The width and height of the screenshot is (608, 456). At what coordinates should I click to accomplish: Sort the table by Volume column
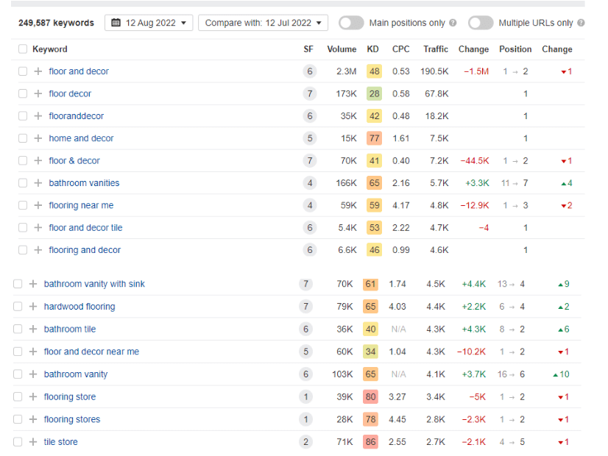click(342, 49)
